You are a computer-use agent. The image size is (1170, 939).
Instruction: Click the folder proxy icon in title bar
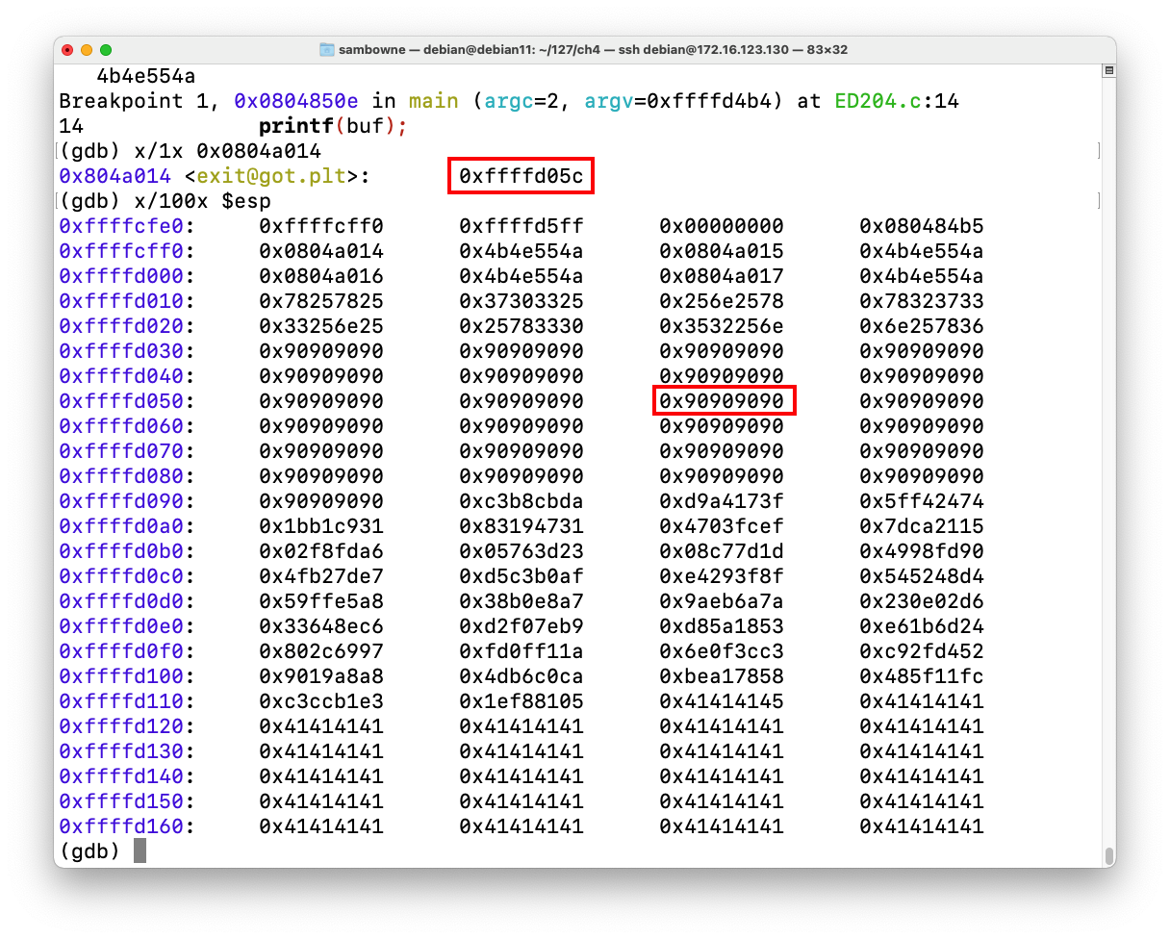click(327, 49)
